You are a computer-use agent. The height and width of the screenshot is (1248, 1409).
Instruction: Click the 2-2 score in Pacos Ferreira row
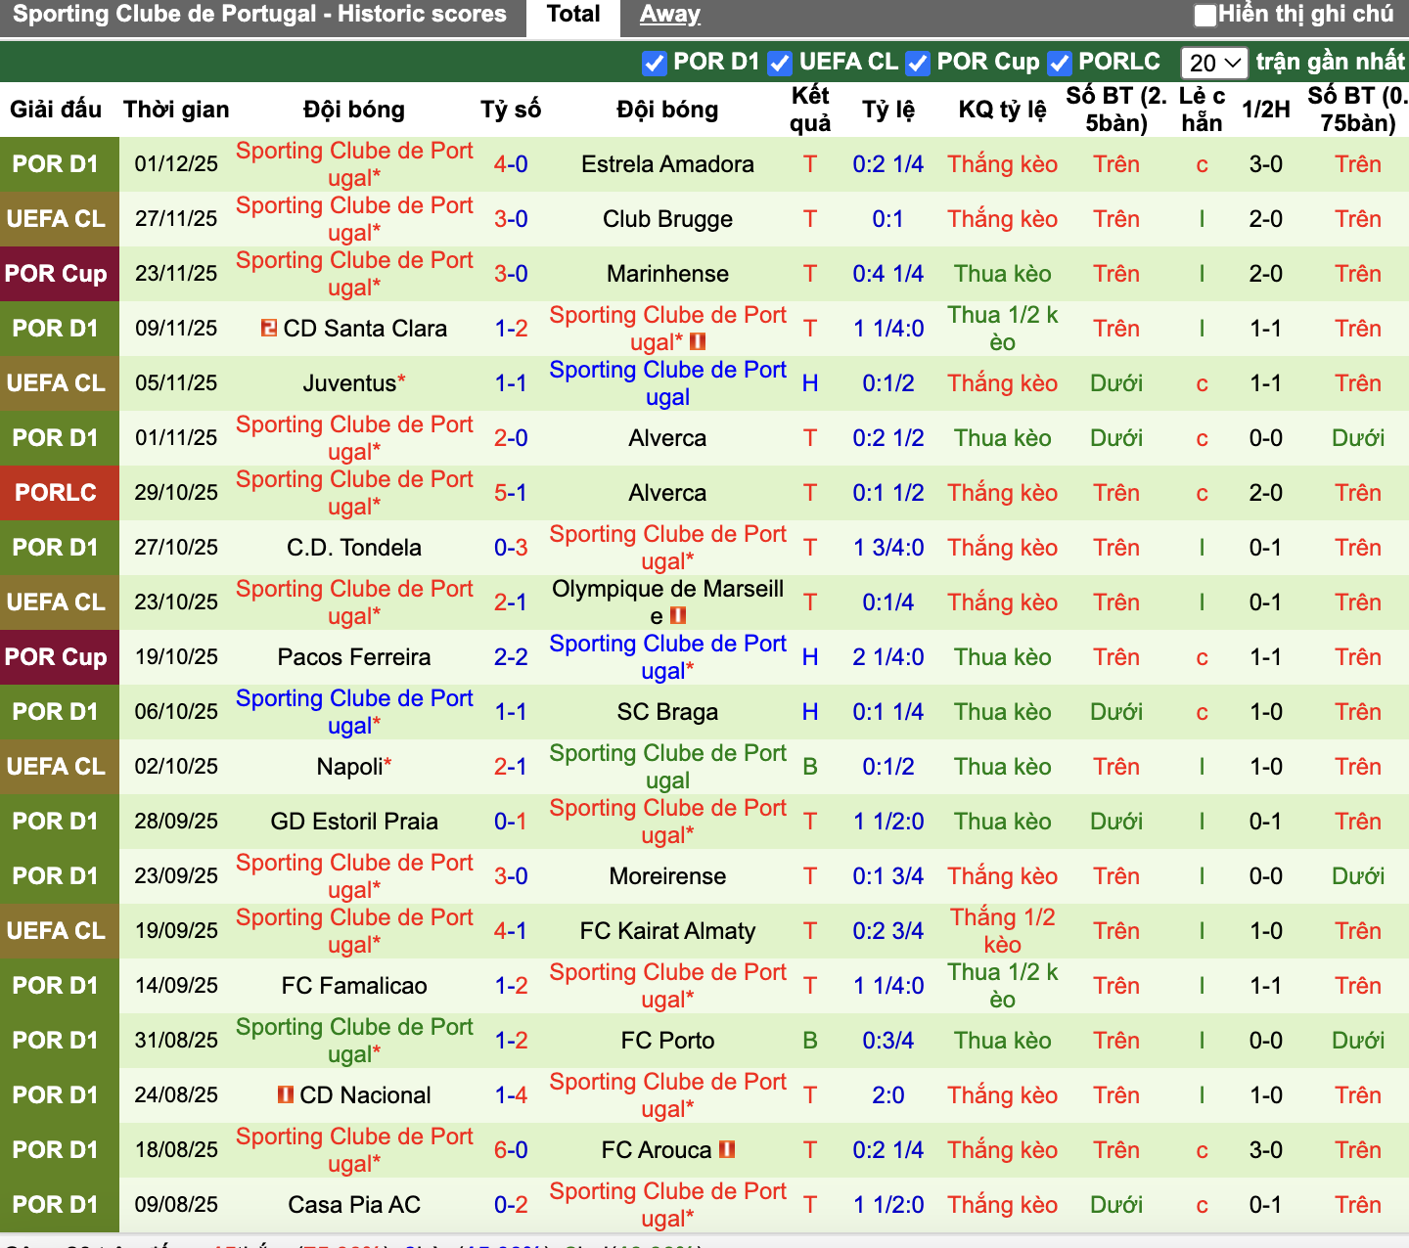511,657
